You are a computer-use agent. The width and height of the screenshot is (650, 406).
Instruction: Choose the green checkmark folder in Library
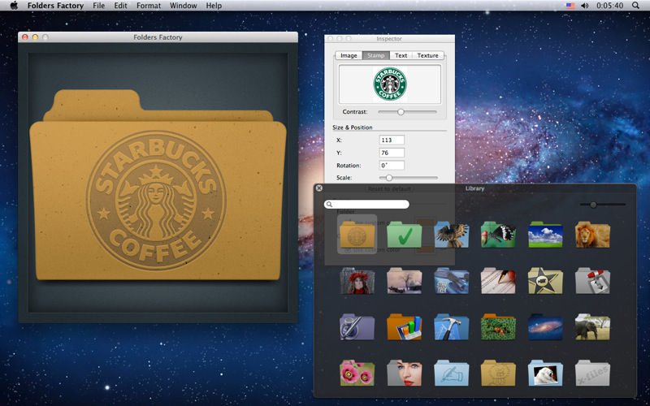[404, 235]
